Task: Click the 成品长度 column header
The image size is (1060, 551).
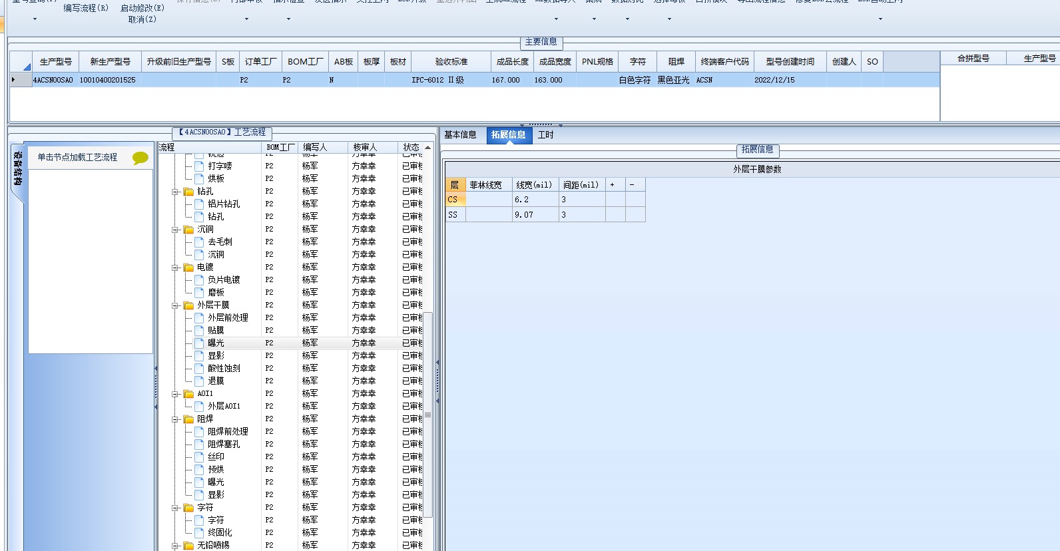Action: [x=513, y=62]
